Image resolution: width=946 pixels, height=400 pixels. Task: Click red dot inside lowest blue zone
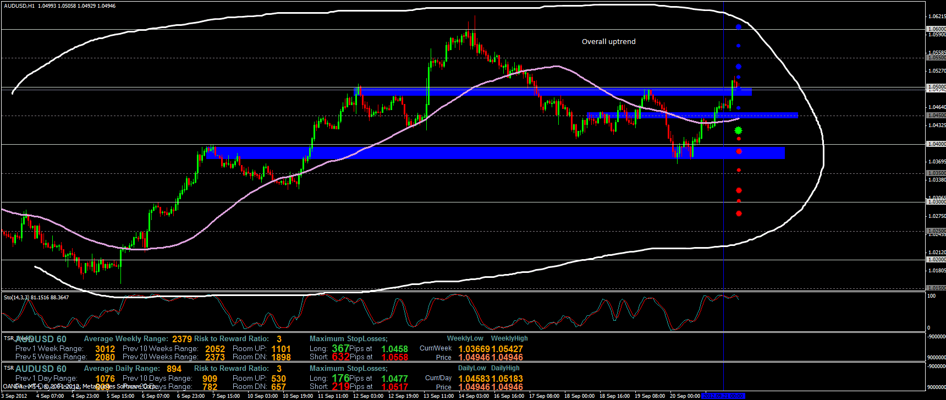click(739, 151)
